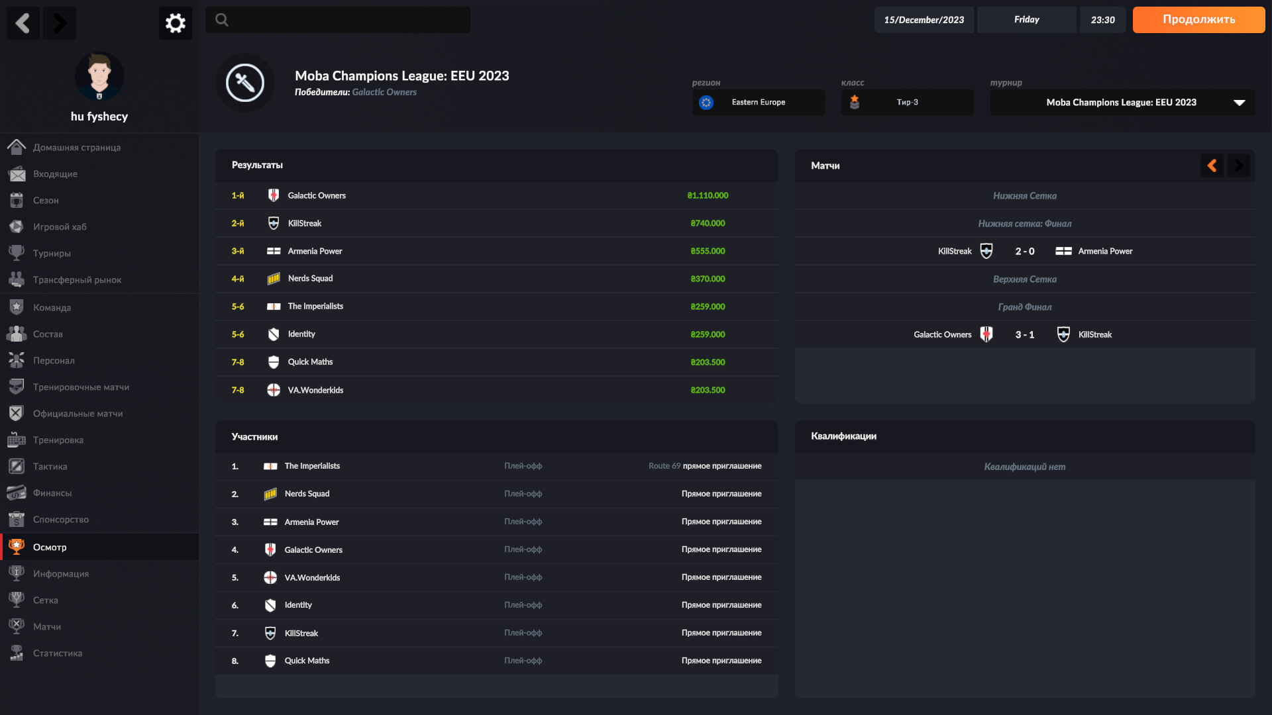Click the Inbox envelope icon
Screen dimensions: 1272x715
[x=17, y=173]
